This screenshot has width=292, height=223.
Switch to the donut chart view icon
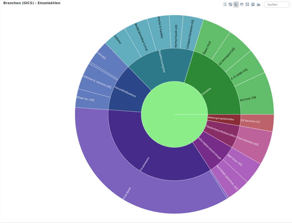(241, 4)
